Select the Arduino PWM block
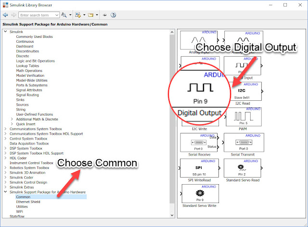The height and width of the screenshot is (227, 308). (243, 117)
